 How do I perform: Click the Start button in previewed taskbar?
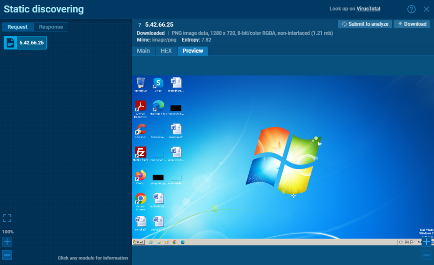click(139, 242)
